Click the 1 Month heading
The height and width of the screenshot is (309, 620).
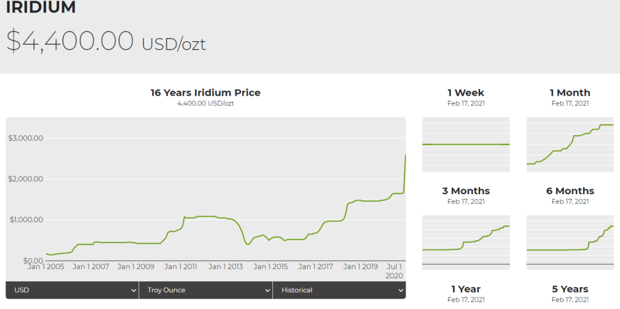click(x=570, y=93)
